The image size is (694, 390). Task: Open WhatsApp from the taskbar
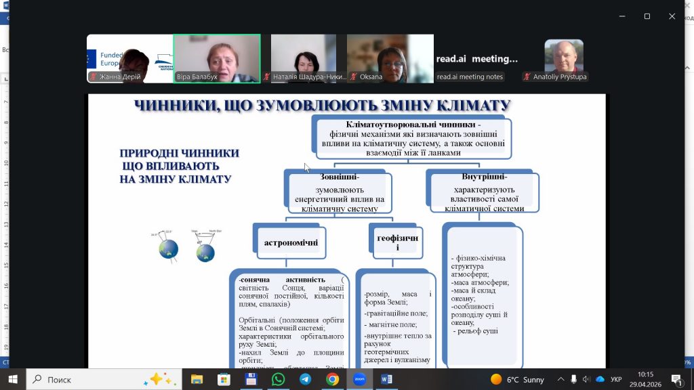click(278, 379)
